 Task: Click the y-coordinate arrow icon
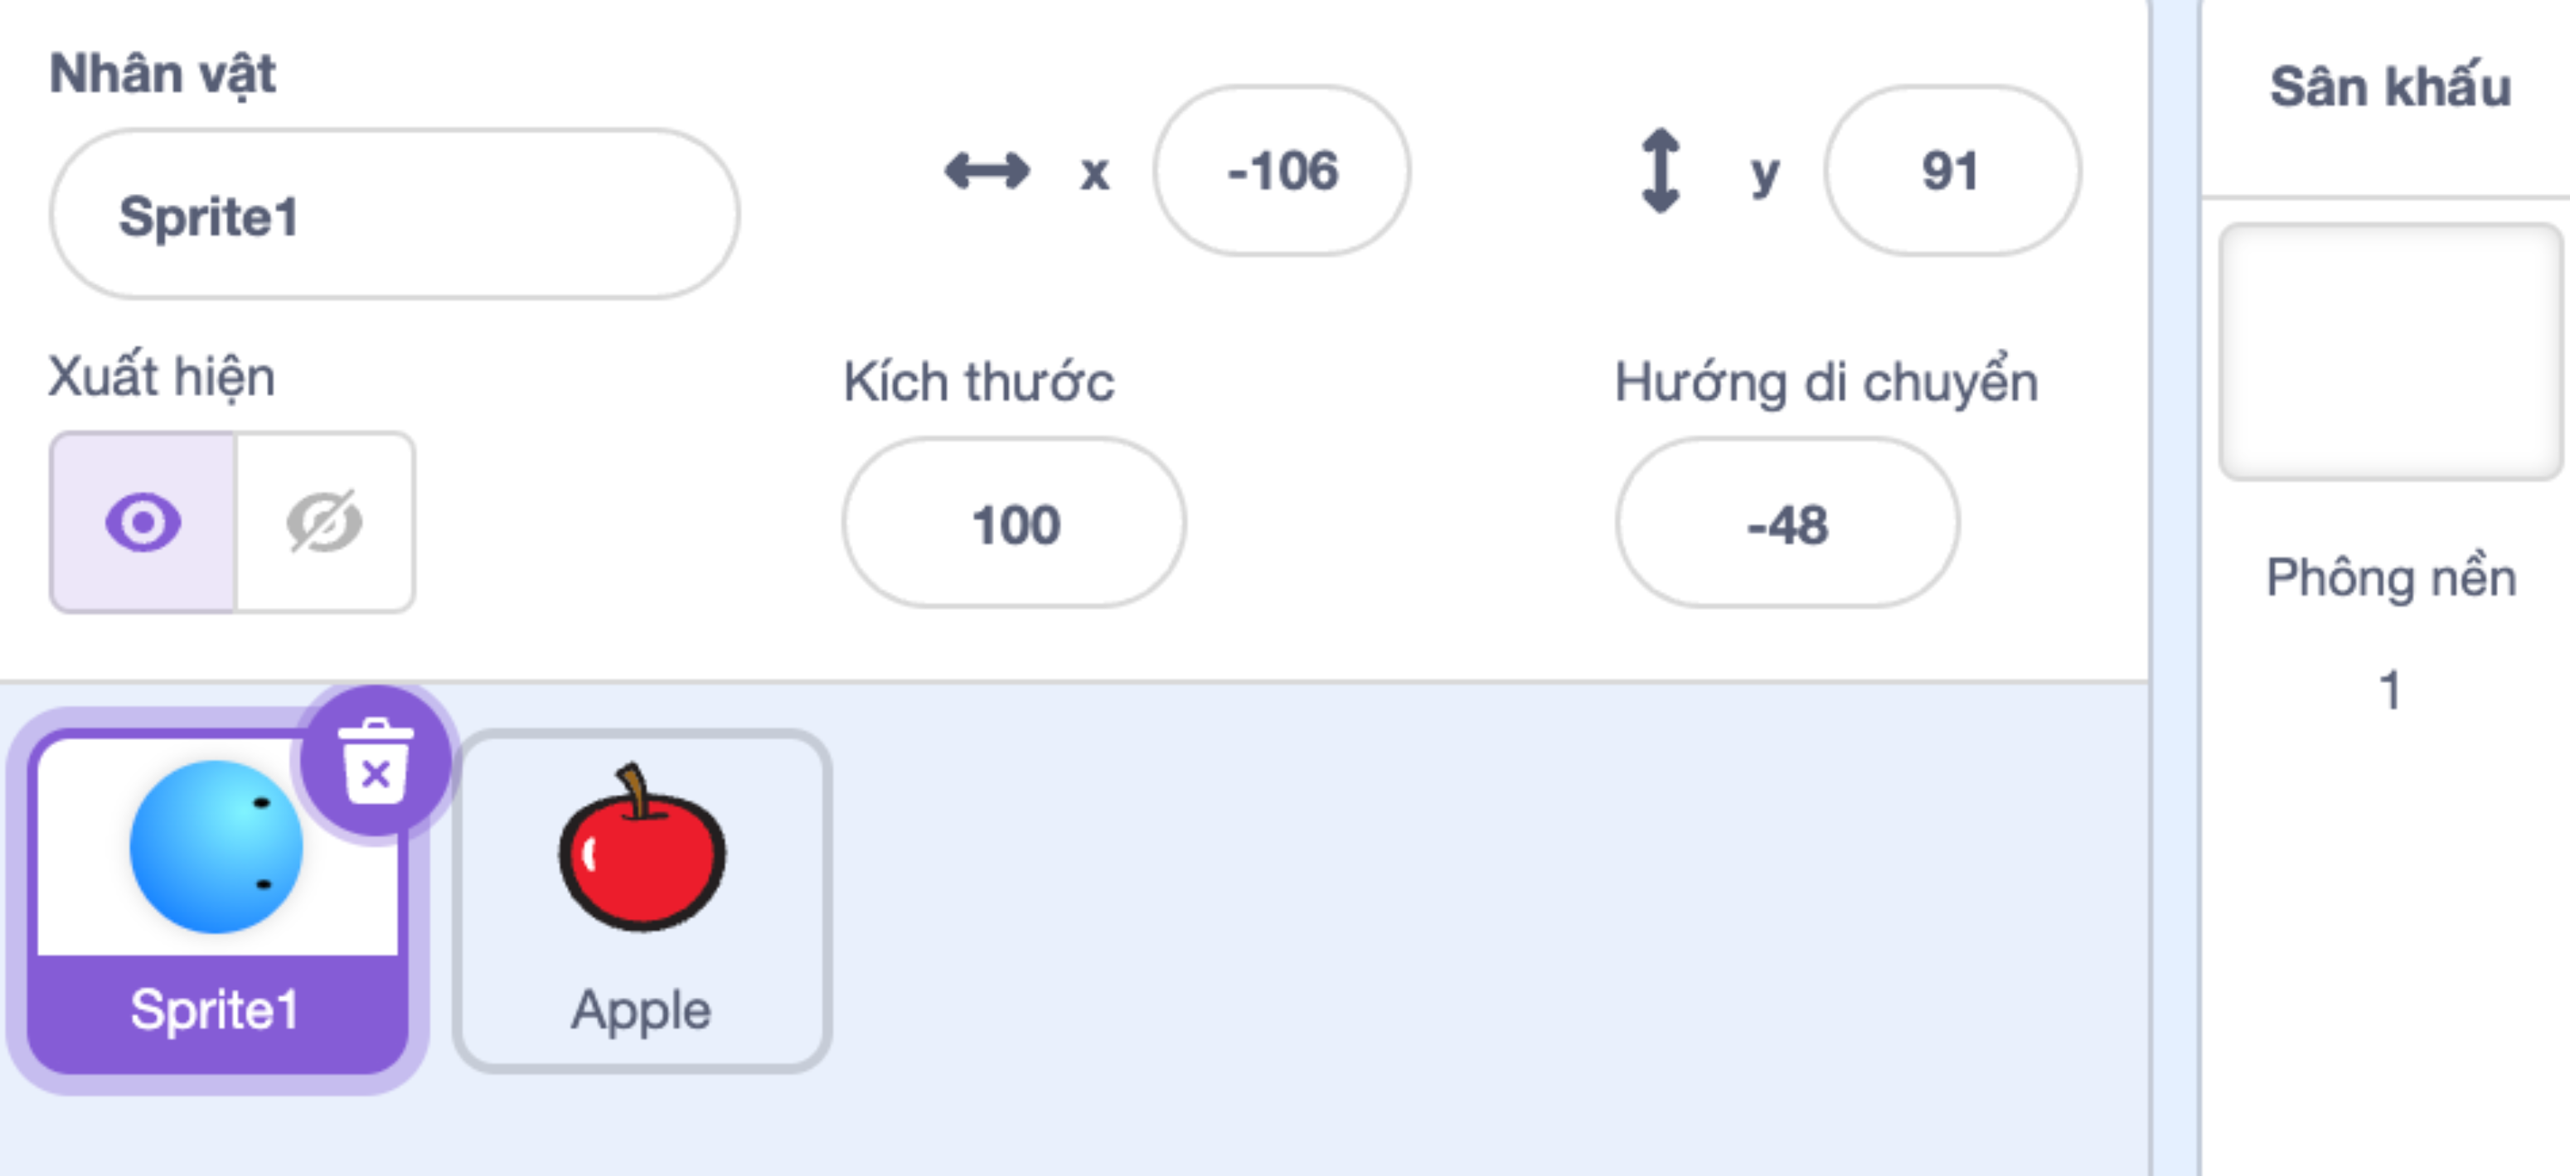1659,172
